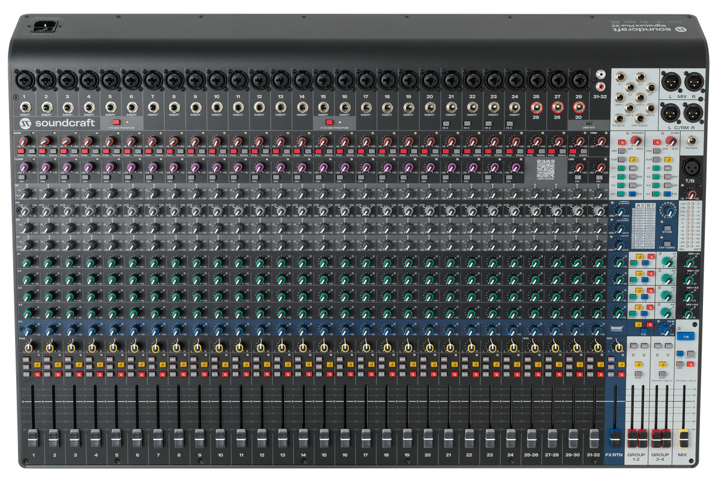
Task: Click the MIX L XLR output
Action: (671, 82)
